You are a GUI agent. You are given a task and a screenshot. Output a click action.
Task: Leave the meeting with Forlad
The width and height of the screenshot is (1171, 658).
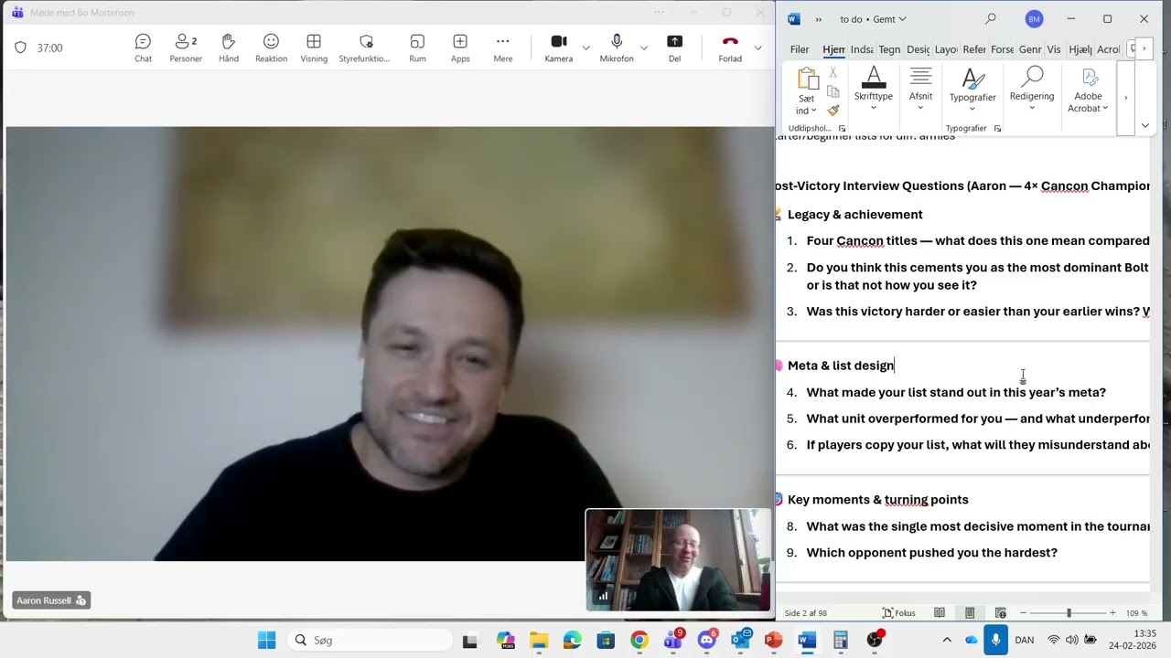pyautogui.click(x=730, y=48)
